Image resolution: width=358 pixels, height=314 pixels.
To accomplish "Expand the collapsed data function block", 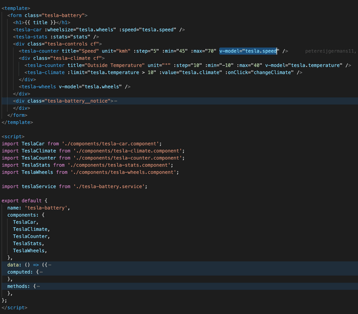I will tap(50, 265).
